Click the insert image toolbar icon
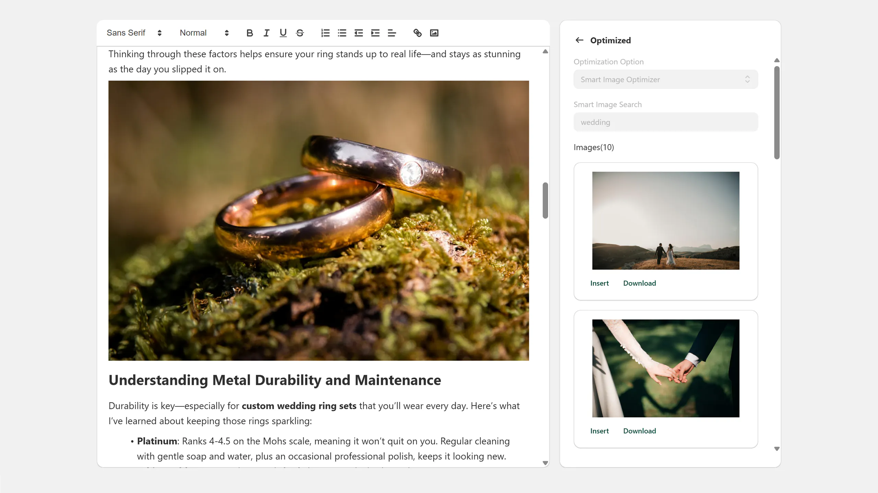The image size is (878, 493). (434, 33)
